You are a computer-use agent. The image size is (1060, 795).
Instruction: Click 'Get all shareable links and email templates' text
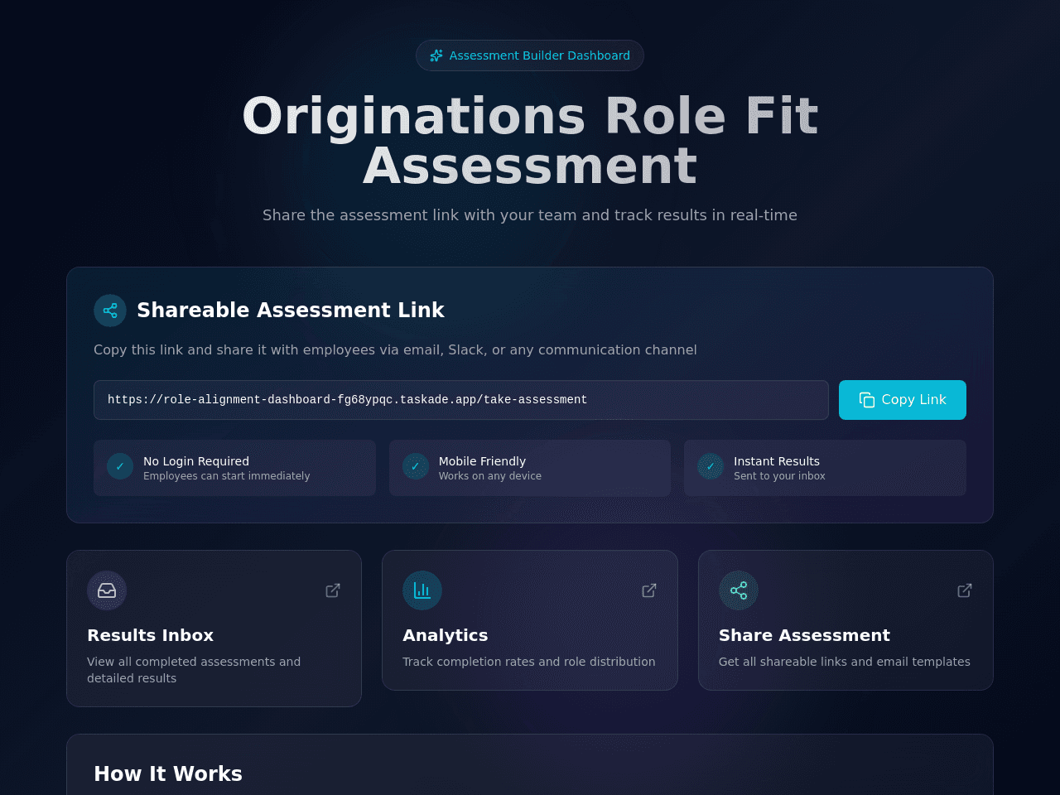pyautogui.click(x=845, y=662)
